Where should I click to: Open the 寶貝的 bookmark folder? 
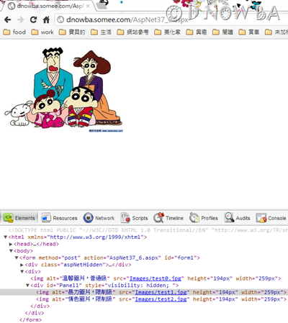click(x=72, y=32)
